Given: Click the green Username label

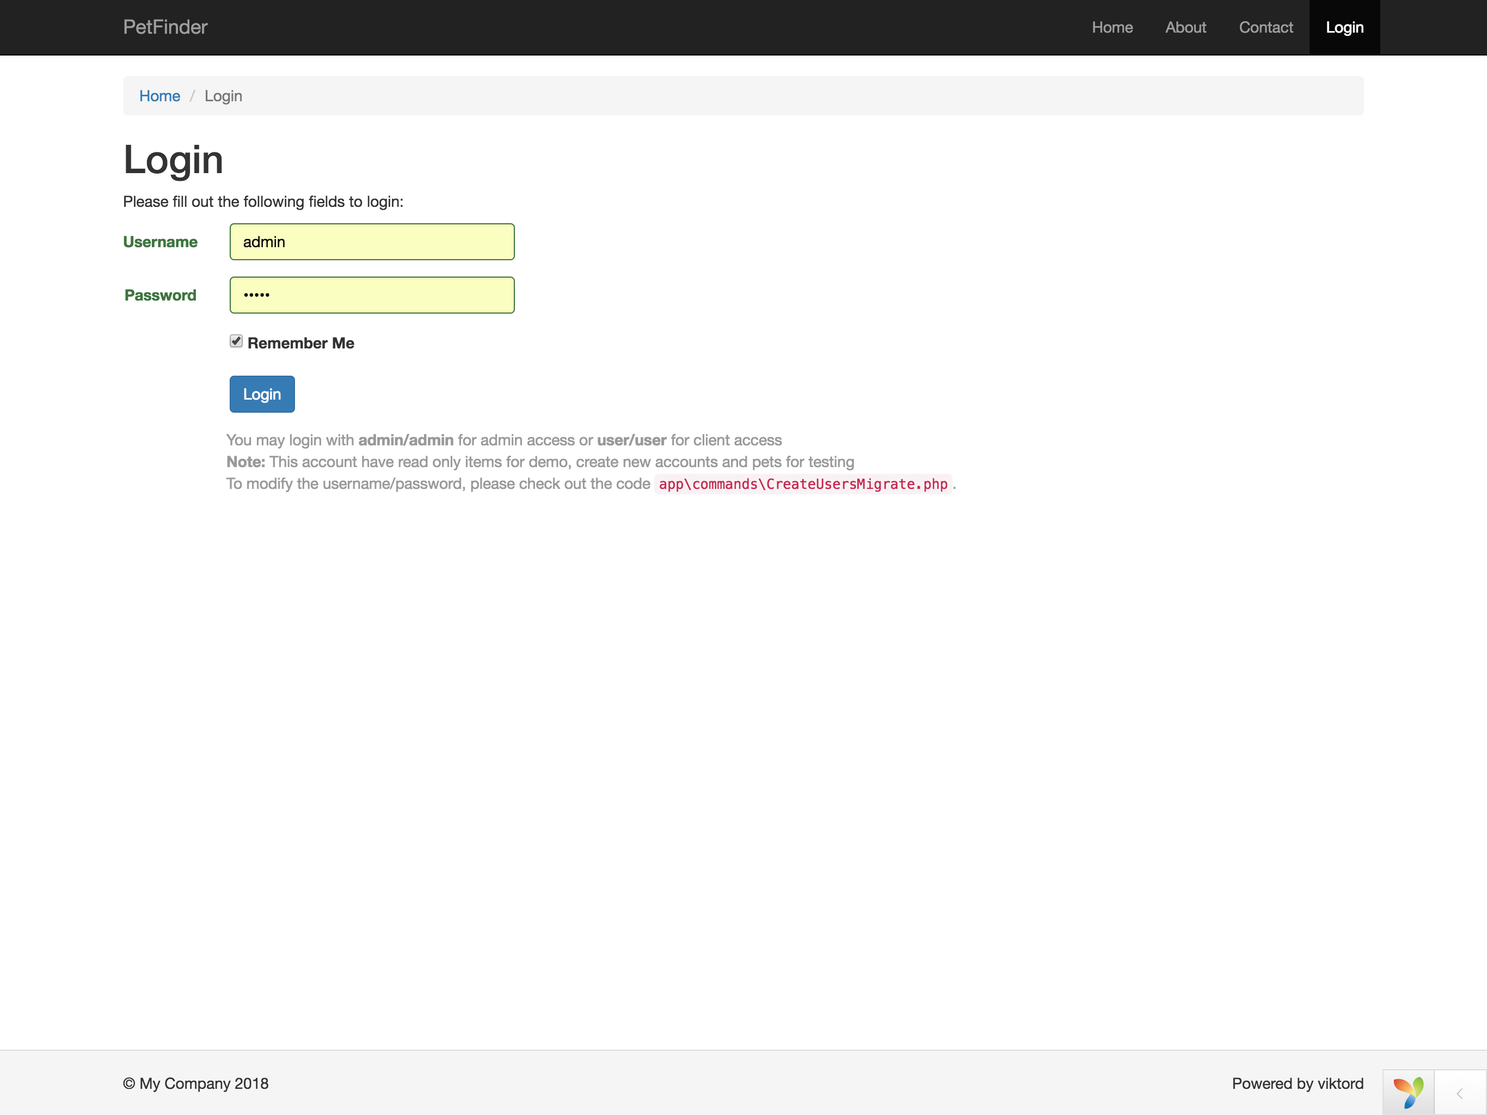Looking at the screenshot, I should [x=160, y=242].
